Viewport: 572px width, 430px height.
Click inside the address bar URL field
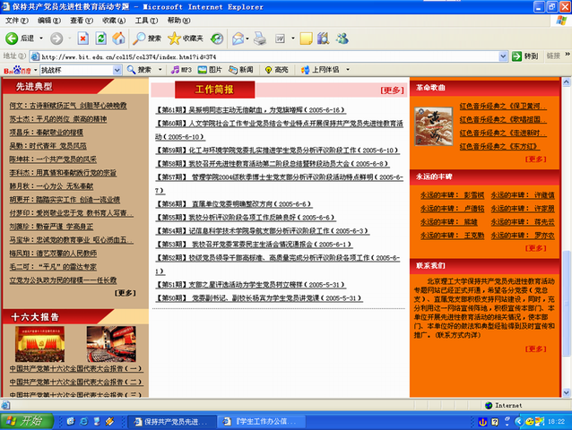[x=269, y=56]
